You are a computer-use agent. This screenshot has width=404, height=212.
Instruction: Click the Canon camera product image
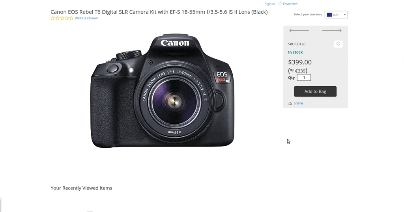point(163,91)
